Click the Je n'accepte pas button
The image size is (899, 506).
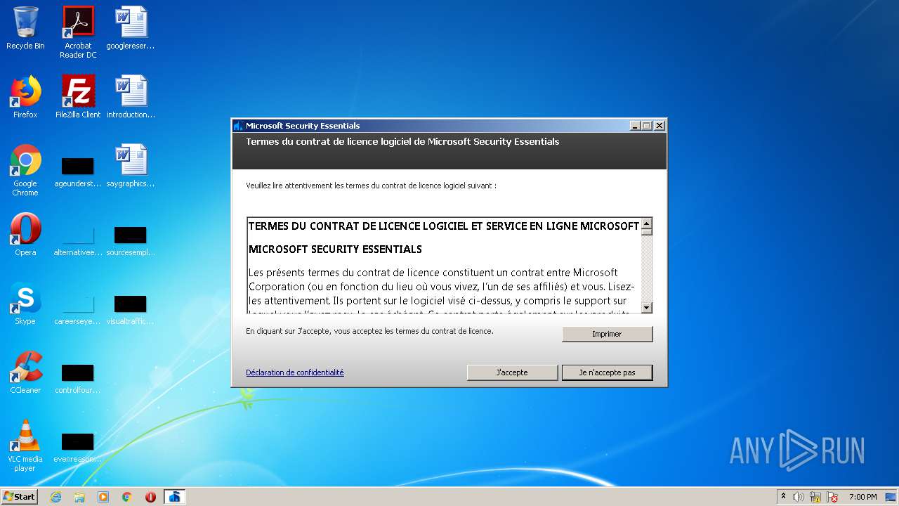(607, 372)
